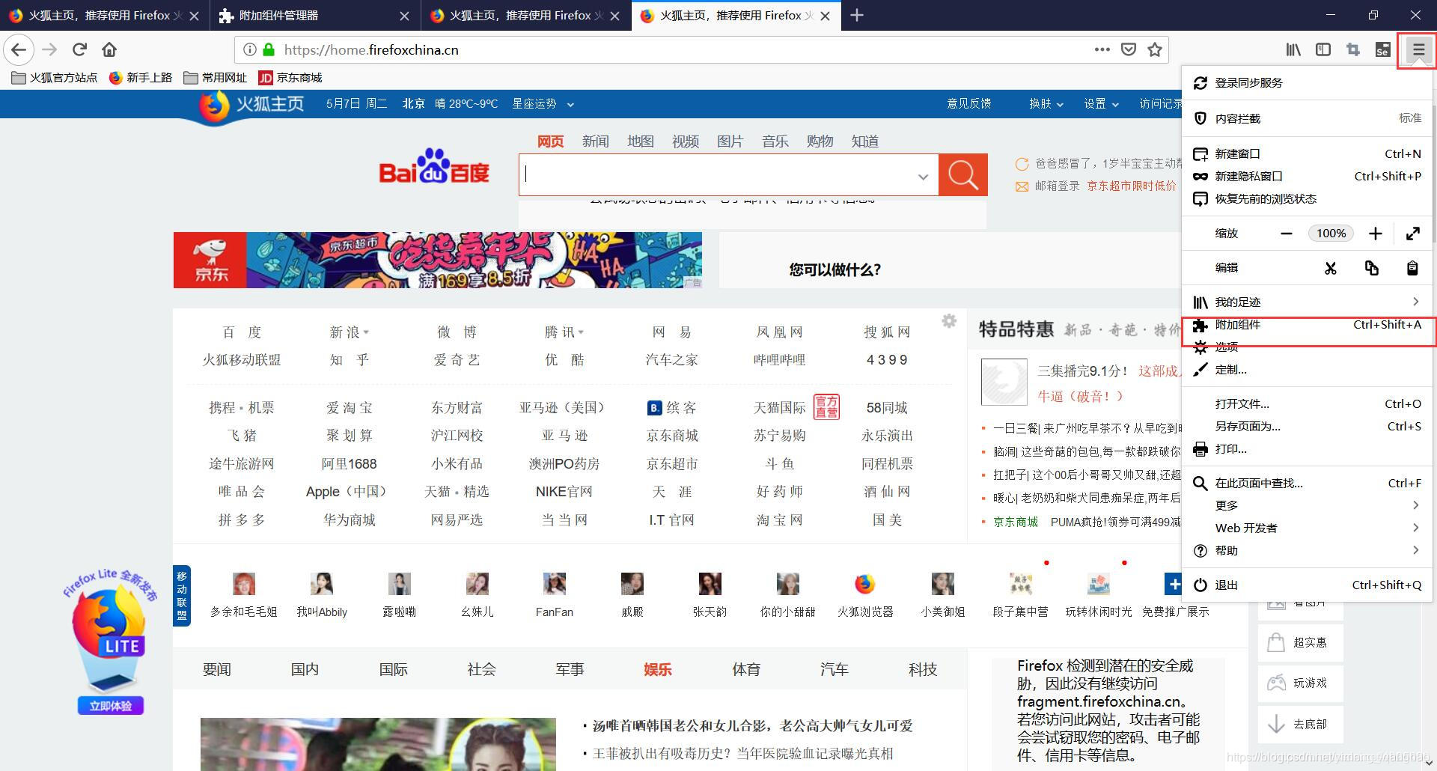Open 超实惠 side button
This screenshot has height=771, width=1437.
point(1300,642)
